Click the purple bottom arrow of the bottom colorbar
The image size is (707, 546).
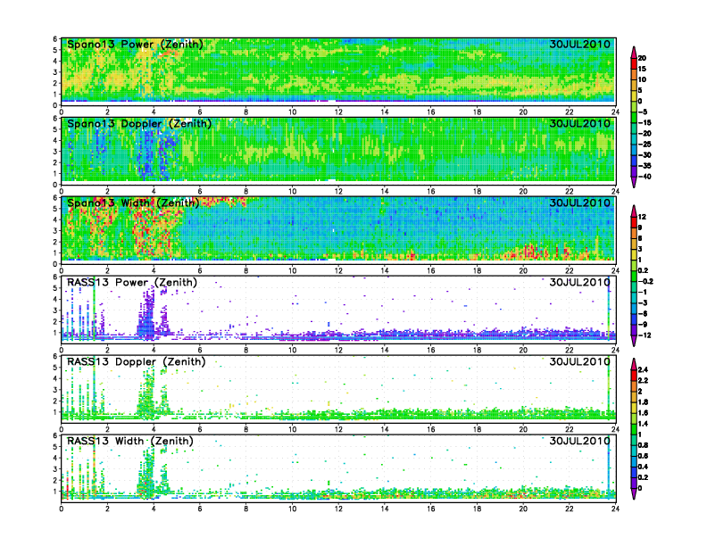coord(634,493)
